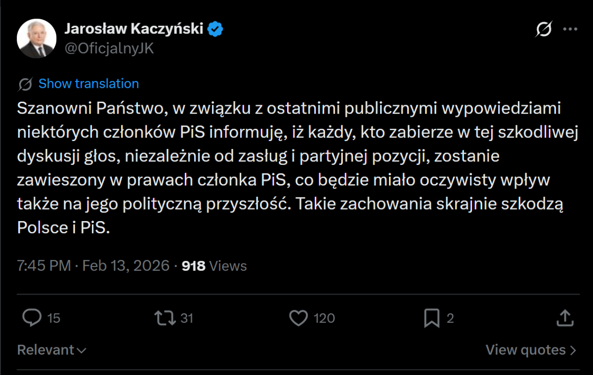The width and height of the screenshot is (593, 375).
Task: Open the Relevant replies sort dropdown
Action: tap(52, 350)
